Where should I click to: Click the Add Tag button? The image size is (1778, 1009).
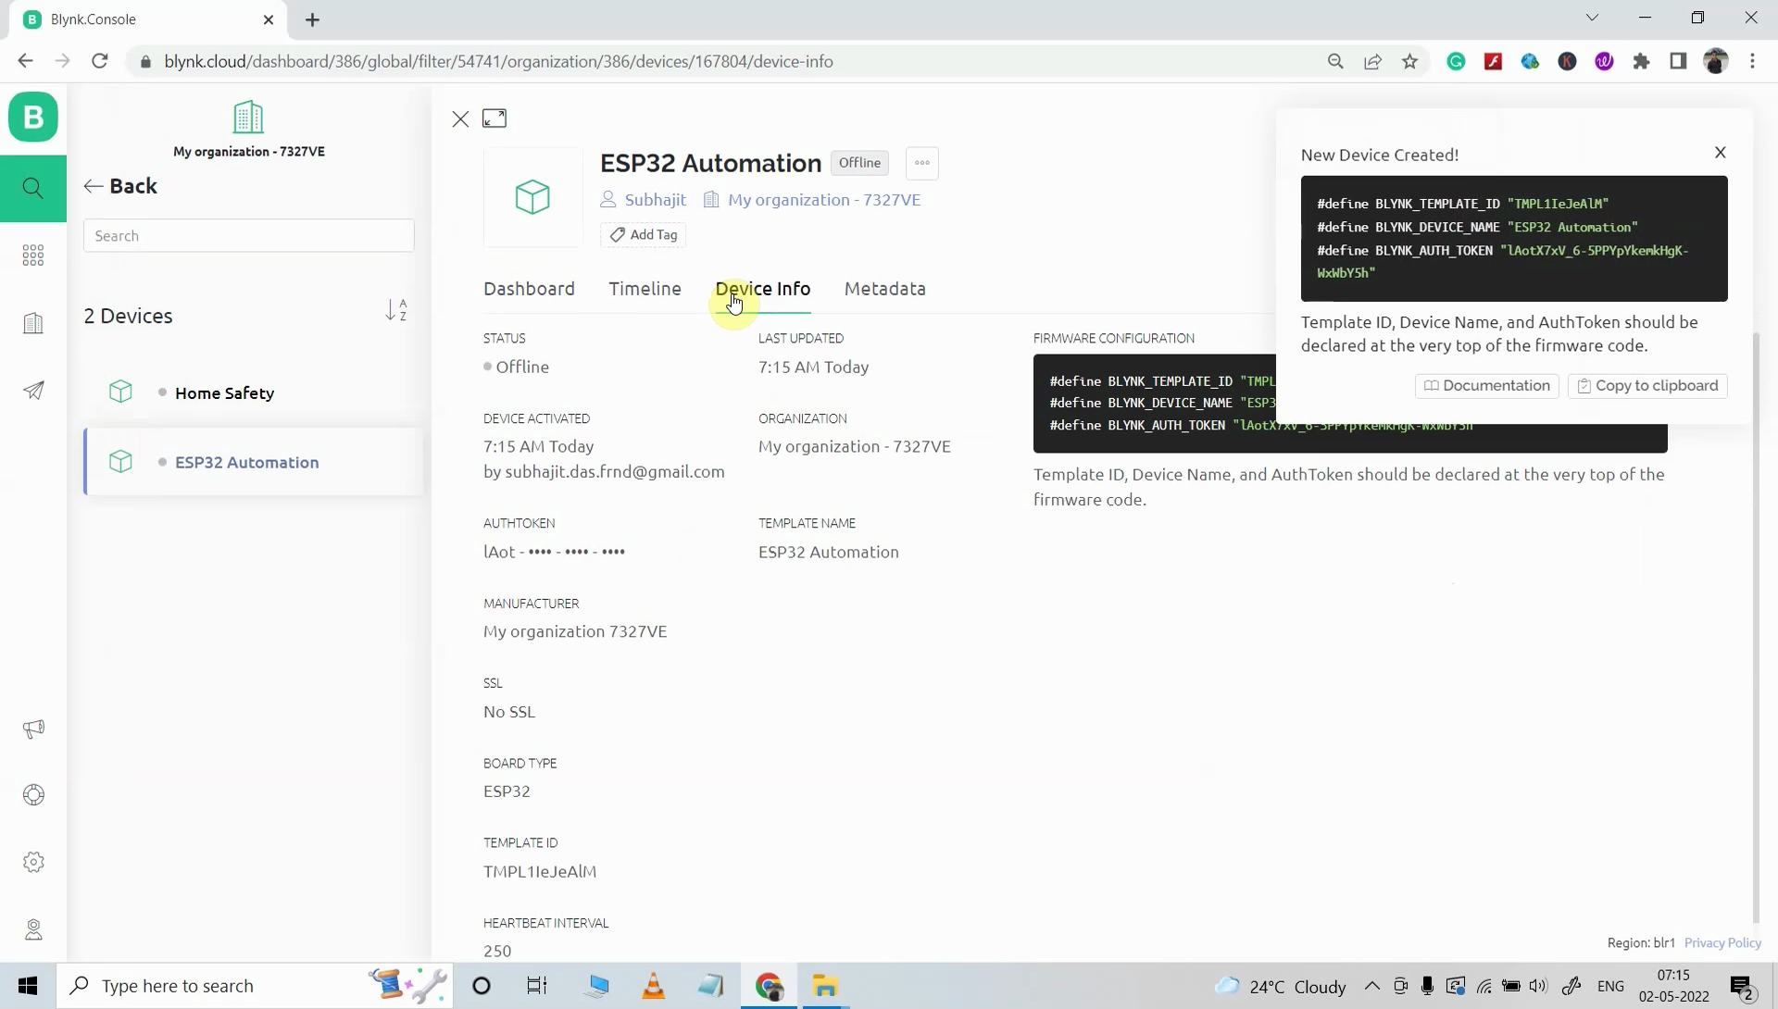click(x=644, y=235)
